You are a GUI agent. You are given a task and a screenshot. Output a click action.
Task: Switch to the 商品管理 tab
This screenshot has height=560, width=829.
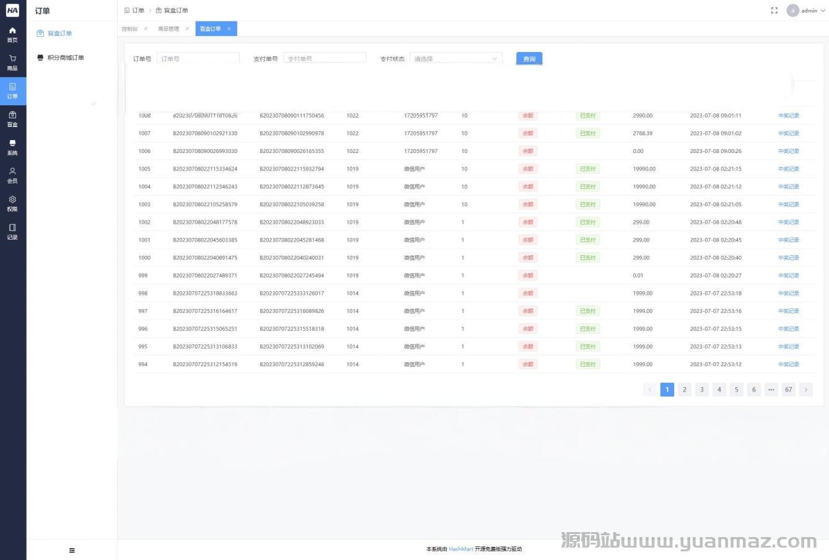(169, 29)
